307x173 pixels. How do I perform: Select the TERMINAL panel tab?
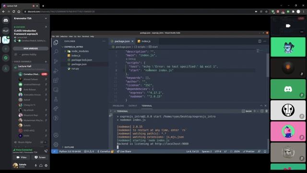pos(147,106)
